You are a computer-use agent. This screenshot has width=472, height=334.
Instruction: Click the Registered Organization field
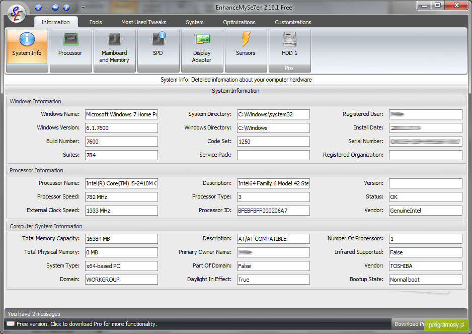[426, 155]
